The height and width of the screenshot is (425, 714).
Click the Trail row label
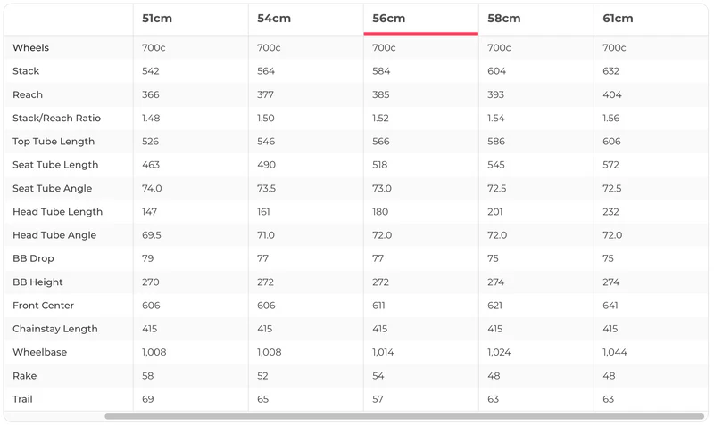[x=22, y=399]
